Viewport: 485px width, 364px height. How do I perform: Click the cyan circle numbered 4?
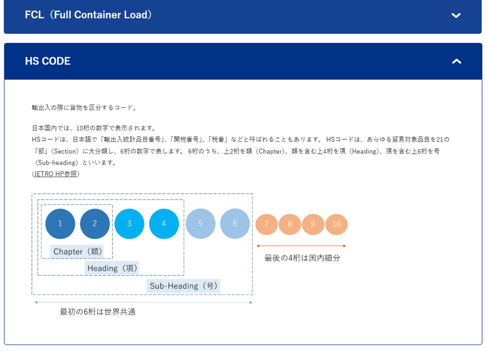point(164,223)
